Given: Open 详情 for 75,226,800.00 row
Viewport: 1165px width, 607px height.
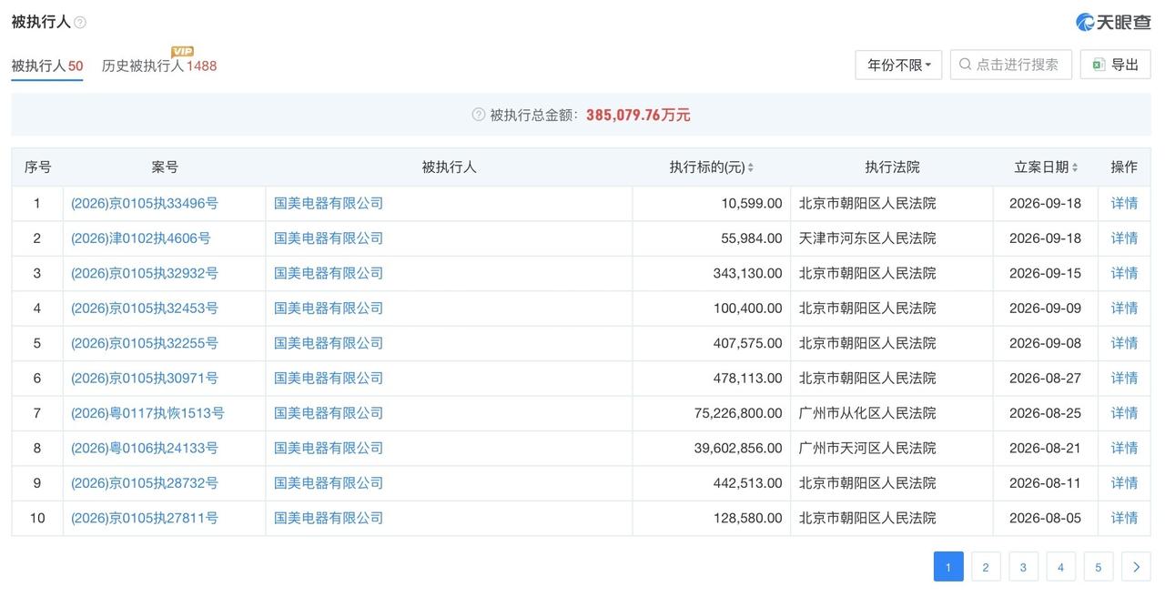Looking at the screenshot, I should [x=1124, y=413].
